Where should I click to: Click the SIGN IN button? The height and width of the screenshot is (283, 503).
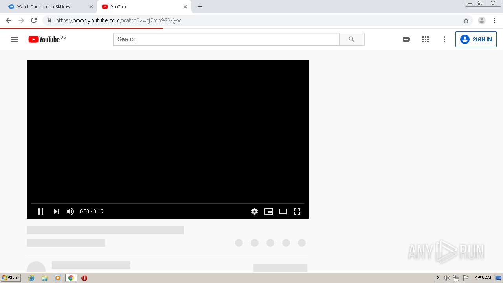tap(476, 39)
